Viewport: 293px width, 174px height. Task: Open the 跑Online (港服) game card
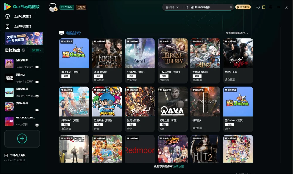pyautogui.click(x=238, y=109)
